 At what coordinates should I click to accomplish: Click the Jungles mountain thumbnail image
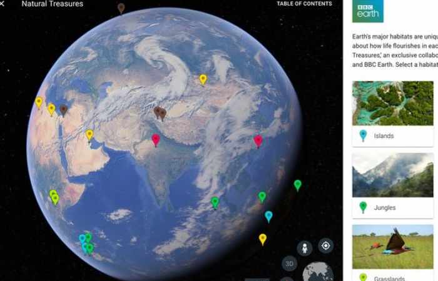tap(393, 175)
